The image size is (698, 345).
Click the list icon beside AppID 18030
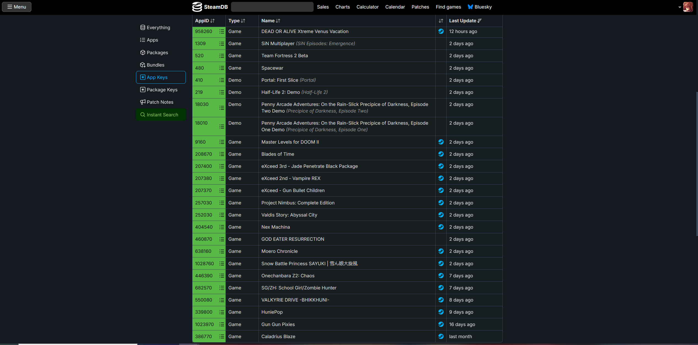[222, 108]
